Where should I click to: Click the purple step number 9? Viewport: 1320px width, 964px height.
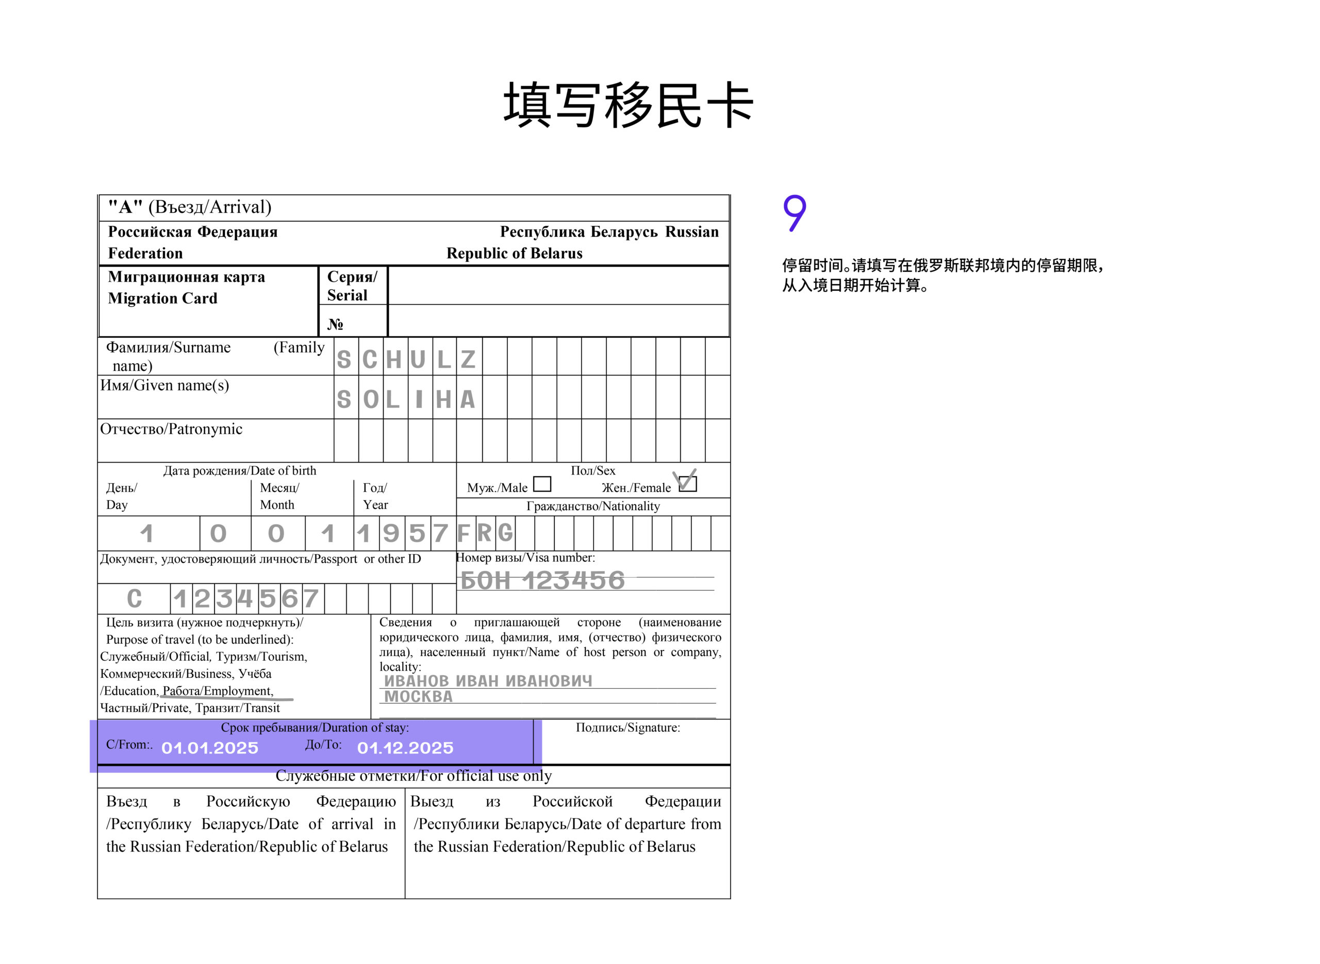click(x=794, y=213)
